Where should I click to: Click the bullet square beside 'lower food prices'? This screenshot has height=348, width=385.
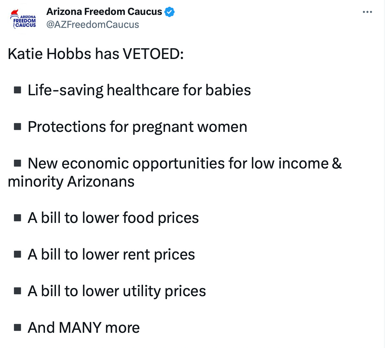17,217
